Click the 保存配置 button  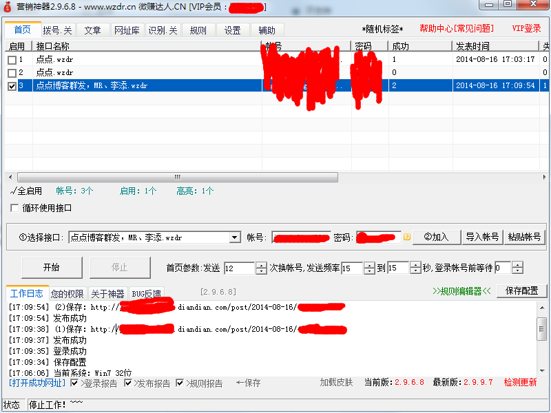521,291
